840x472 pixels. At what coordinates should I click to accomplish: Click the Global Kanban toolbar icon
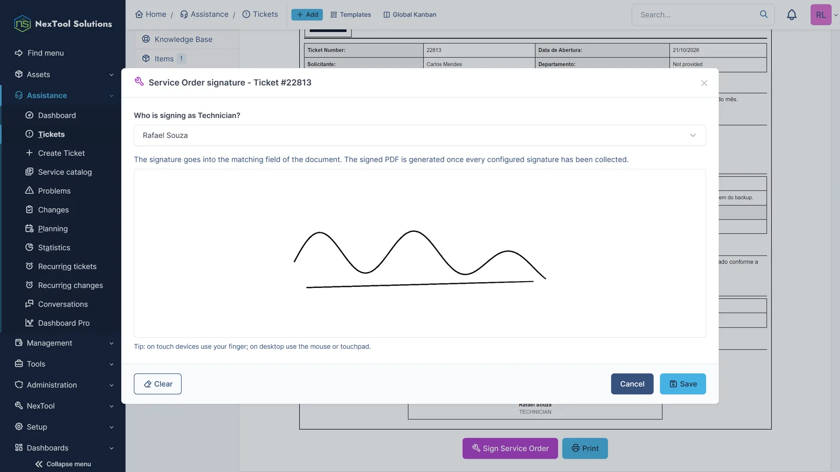(x=387, y=15)
